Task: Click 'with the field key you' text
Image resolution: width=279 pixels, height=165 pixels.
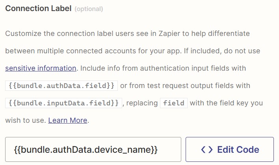Action: (x=226, y=103)
